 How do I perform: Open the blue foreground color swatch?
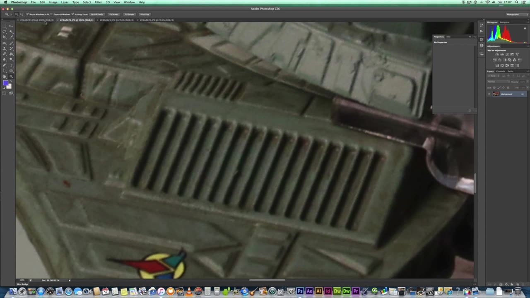(x=6, y=83)
